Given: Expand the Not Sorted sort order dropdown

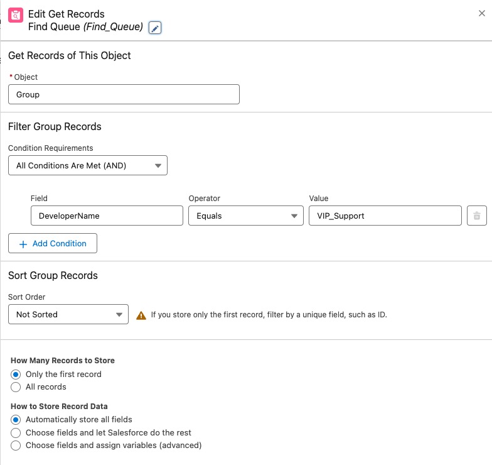Looking at the screenshot, I should (x=68, y=314).
